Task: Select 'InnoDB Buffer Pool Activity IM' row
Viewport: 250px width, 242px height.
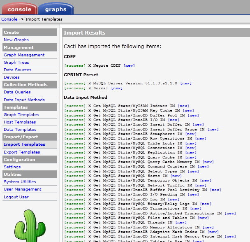Action: (x=143, y=190)
